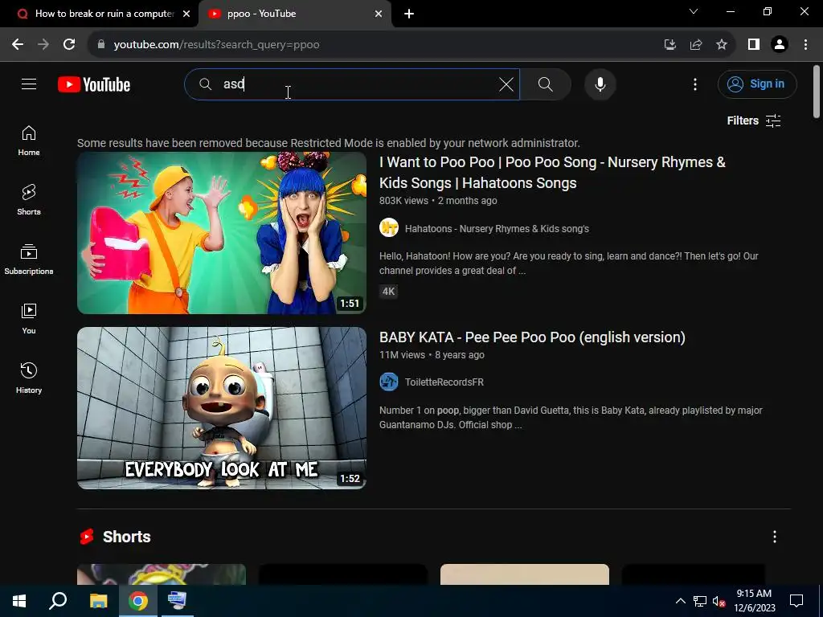823x617 pixels.
Task: Open File Explorer from the taskbar
Action: point(98,601)
